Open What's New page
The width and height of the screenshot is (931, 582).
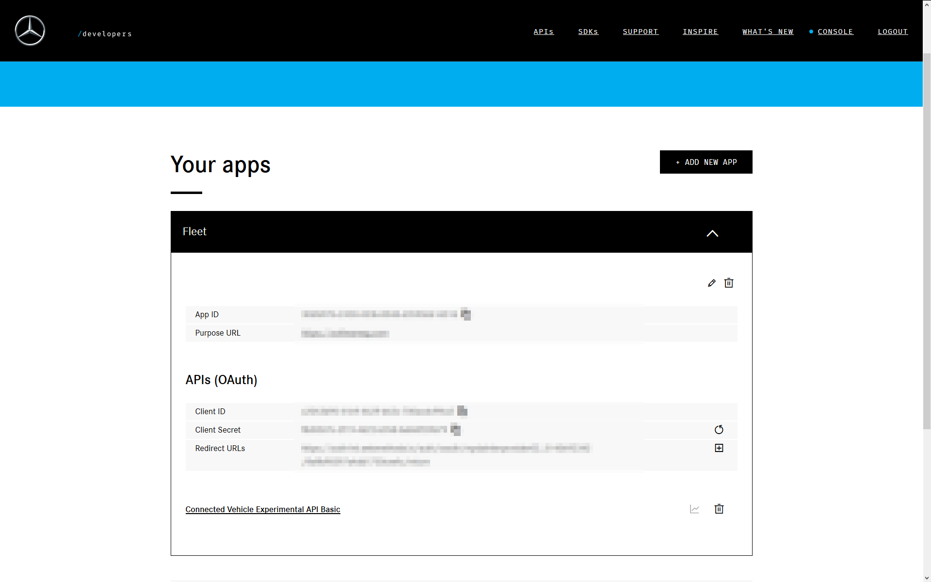768,32
